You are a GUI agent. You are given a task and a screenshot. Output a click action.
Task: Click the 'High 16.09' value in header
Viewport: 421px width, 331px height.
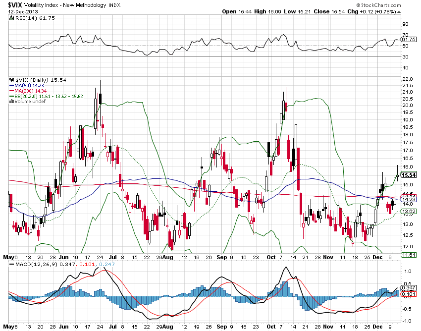click(x=267, y=11)
